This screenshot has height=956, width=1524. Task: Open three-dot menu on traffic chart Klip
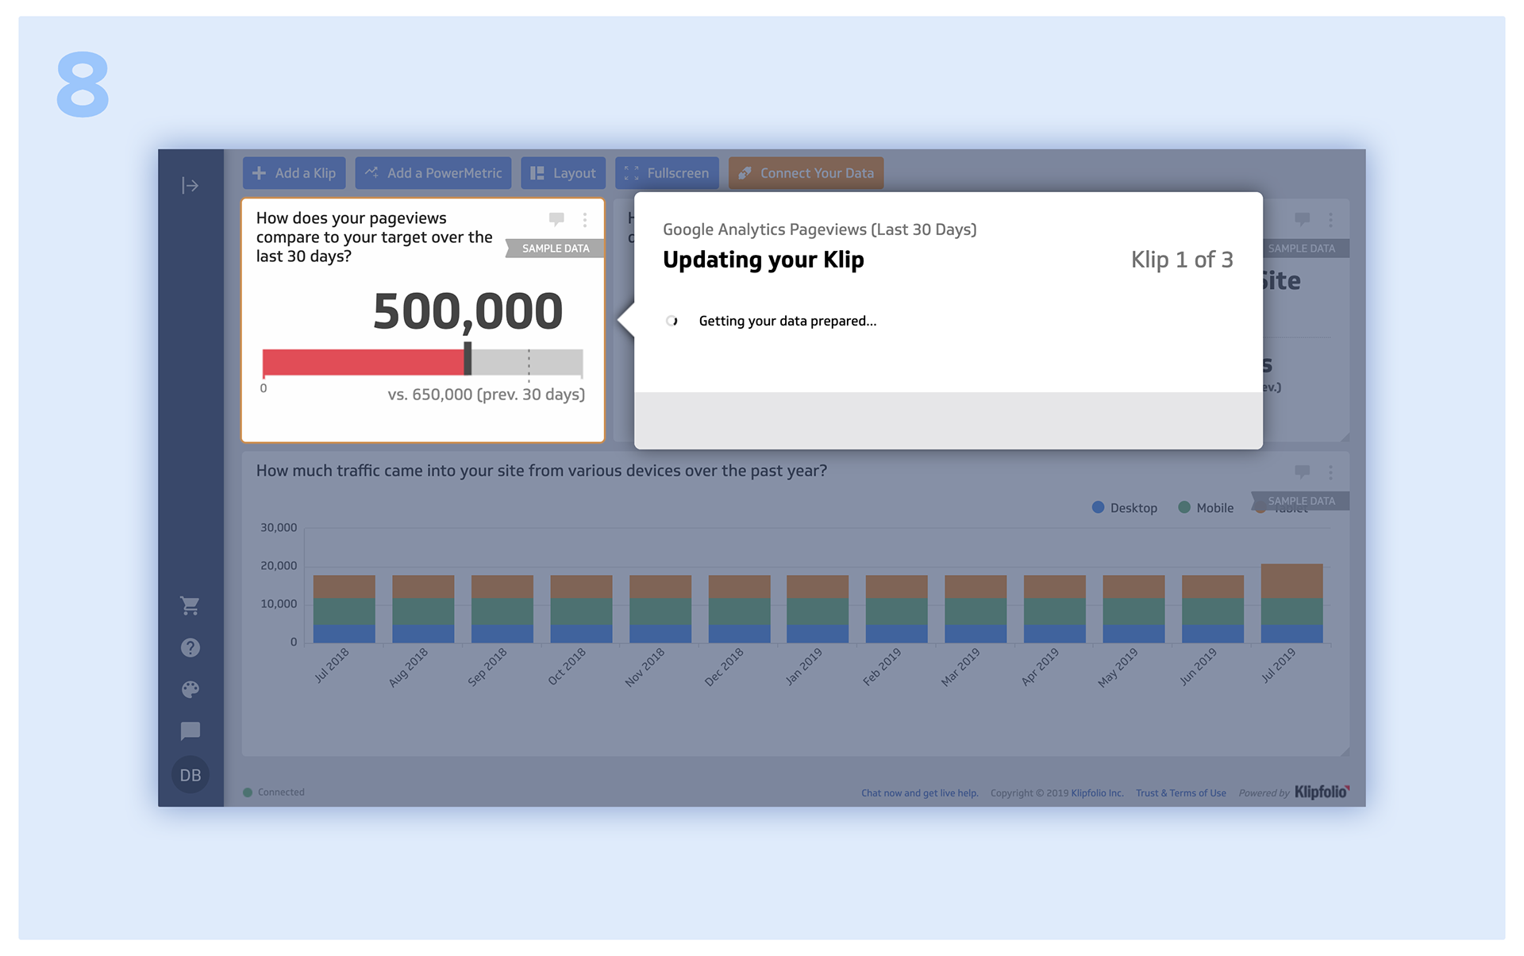(x=1331, y=472)
